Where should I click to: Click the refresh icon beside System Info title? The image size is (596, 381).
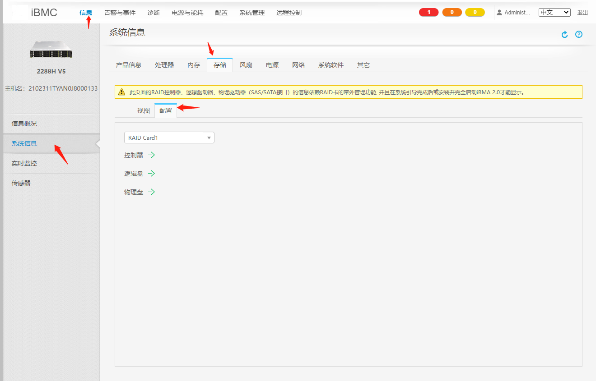564,35
